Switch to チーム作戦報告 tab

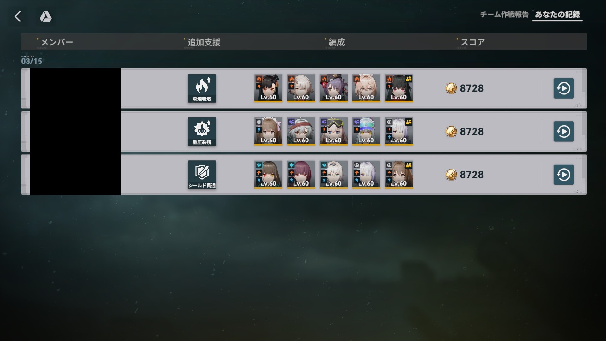[504, 15]
